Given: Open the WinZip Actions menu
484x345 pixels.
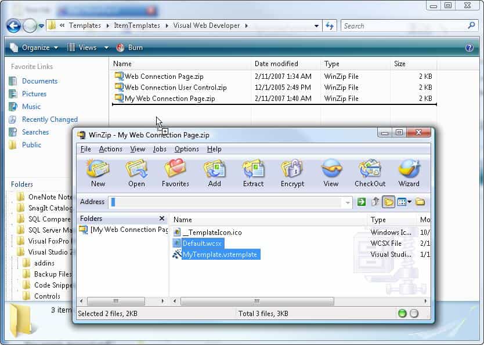Looking at the screenshot, I should click(x=110, y=149).
